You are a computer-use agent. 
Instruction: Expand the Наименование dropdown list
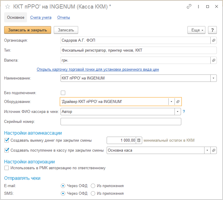(214, 78)
